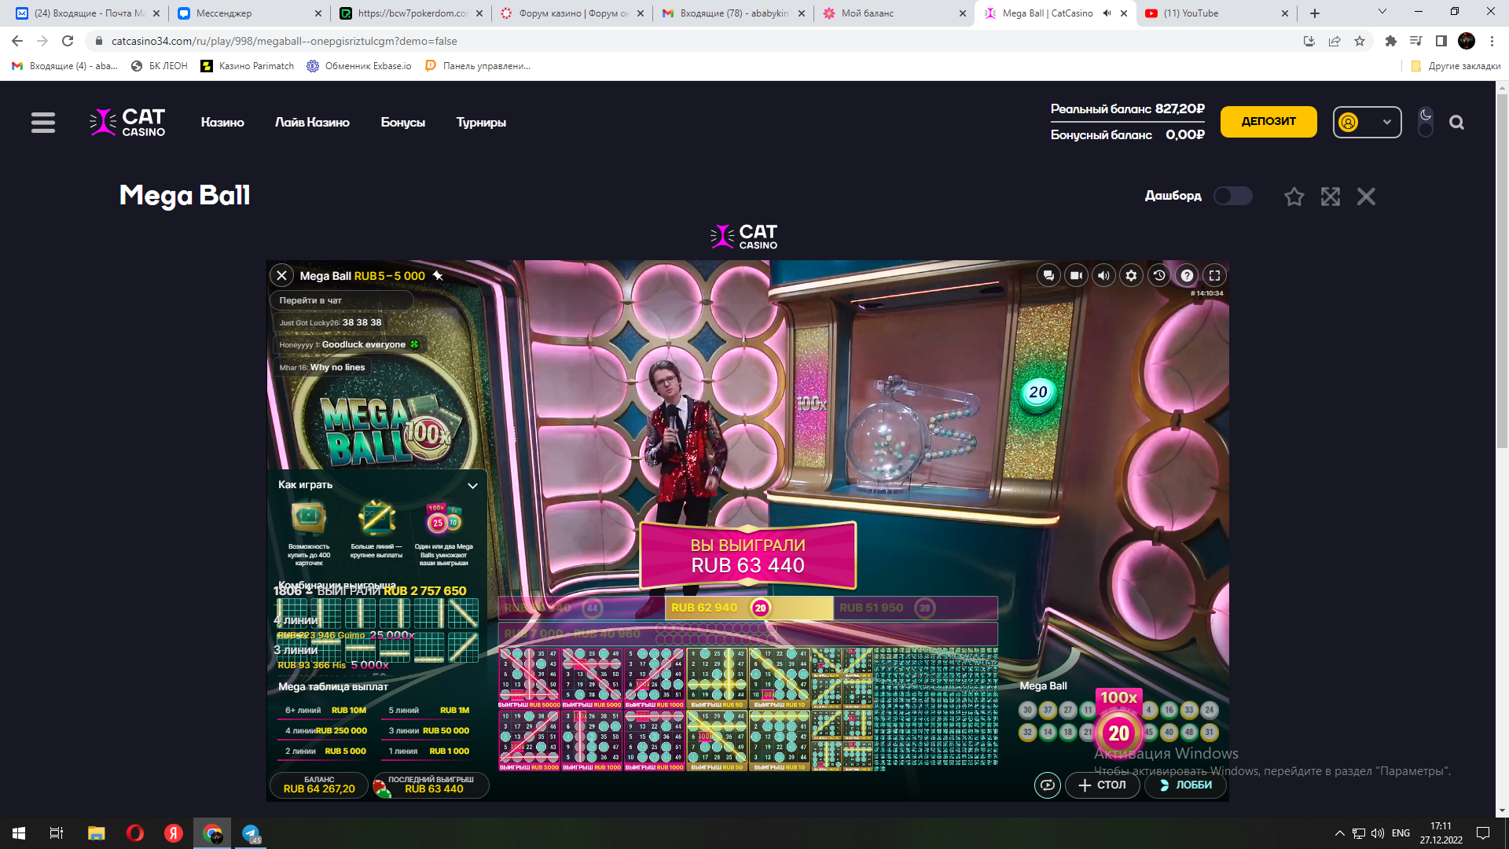Open the Лайв Казино menu
The width and height of the screenshot is (1509, 849).
[312, 122]
